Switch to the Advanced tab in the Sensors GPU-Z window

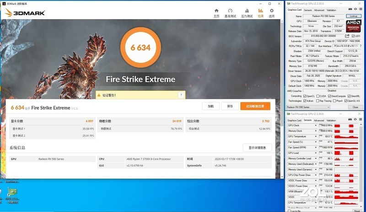[319, 120]
